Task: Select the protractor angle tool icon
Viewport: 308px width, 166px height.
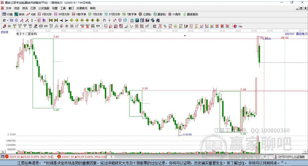Action: [56, 26]
